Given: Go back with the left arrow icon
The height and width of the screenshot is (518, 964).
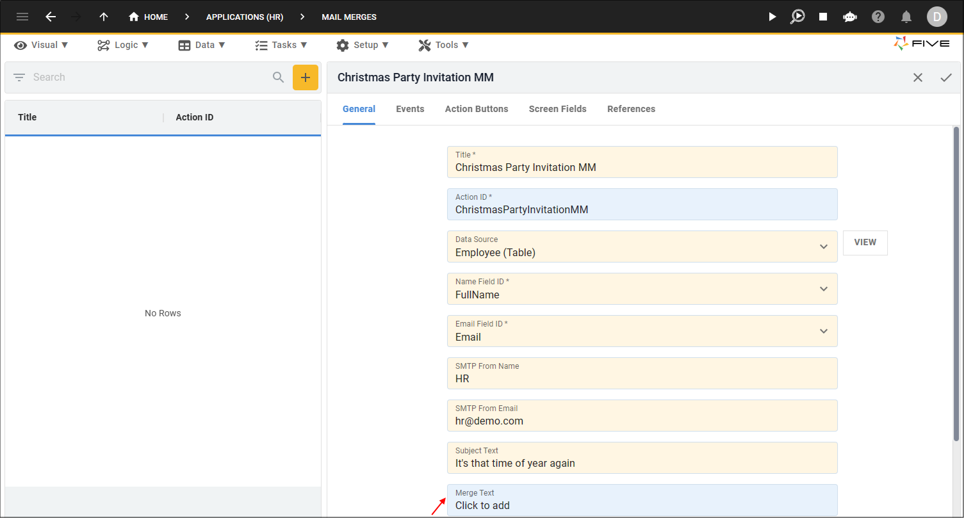Looking at the screenshot, I should 51,17.
